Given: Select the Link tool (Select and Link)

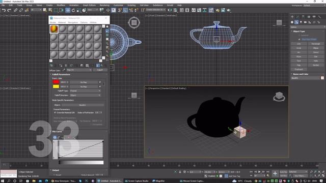Looking at the screenshot, I should tap(15, 10).
